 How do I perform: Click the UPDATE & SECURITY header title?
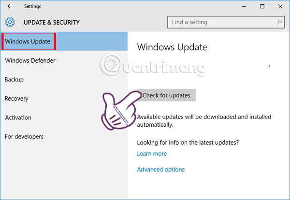point(52,23)
